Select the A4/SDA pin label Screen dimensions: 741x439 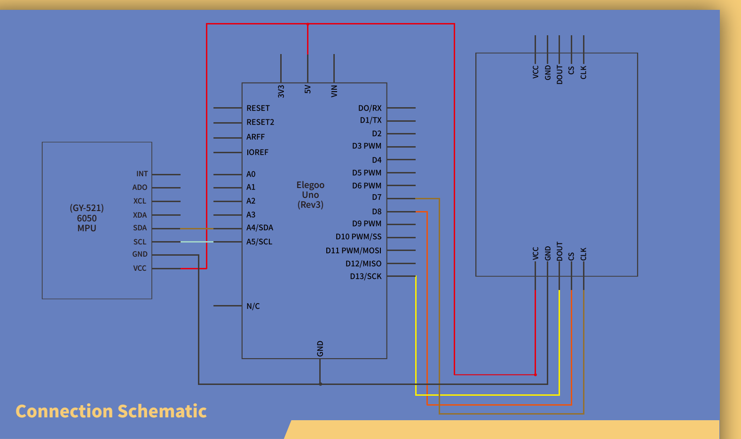(260, 228)
